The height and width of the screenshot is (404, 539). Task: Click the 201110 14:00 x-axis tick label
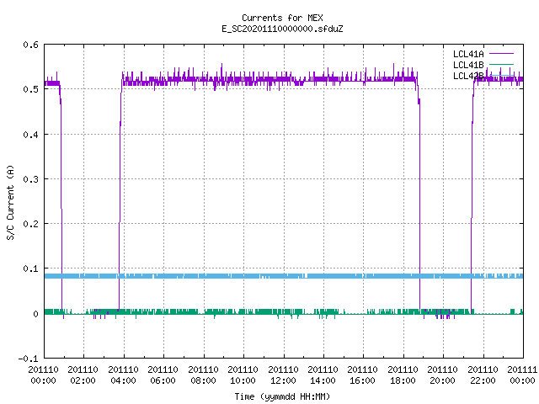[x=323, y=375]
